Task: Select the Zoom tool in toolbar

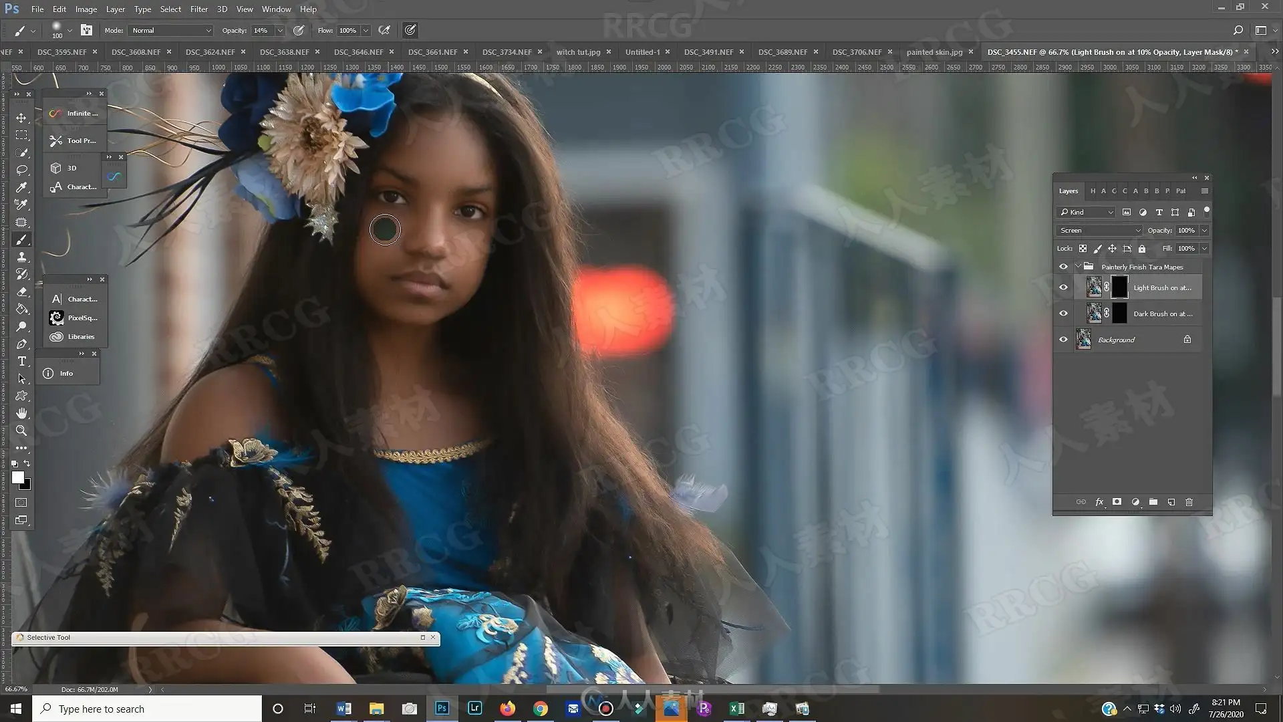Action: [21, 431]
